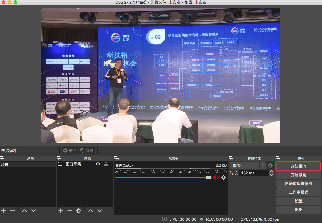Move the source down in 来源 panel
Viewport: 322px width, 223px height.
pos(100,211)
